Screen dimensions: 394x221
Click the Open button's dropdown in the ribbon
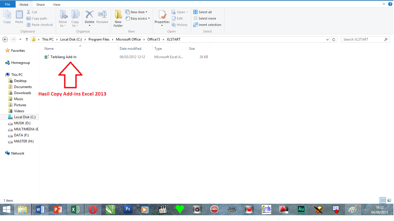[x=187, y=12]
